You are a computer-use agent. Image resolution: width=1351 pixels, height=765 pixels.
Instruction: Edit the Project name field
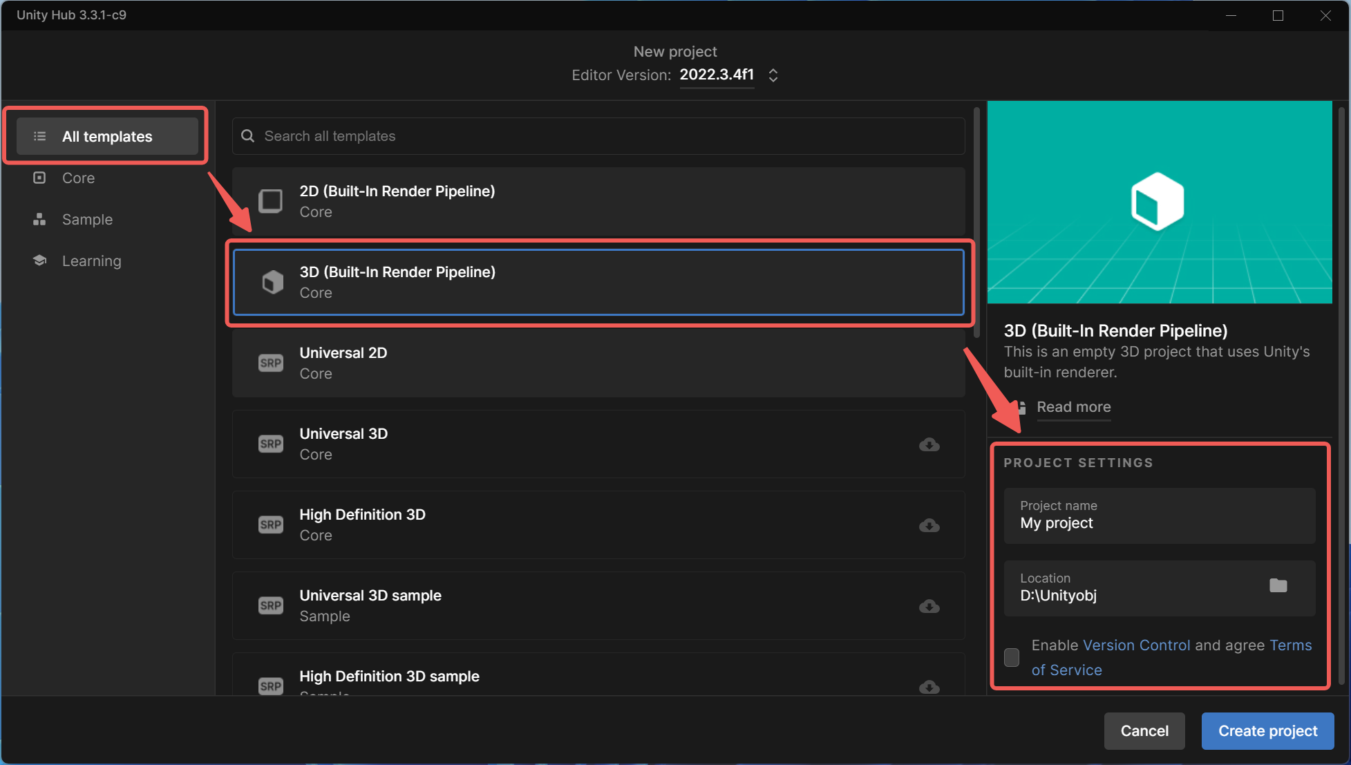[1160, 516]
